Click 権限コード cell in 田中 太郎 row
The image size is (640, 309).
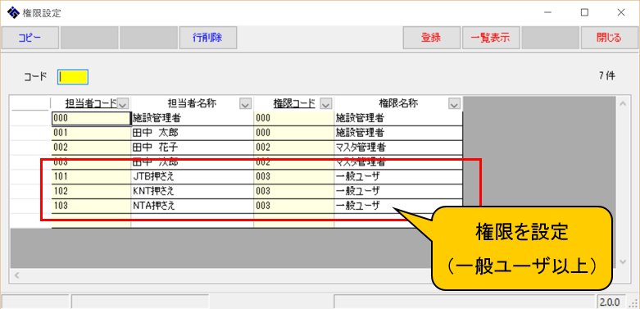pos(294,133)
